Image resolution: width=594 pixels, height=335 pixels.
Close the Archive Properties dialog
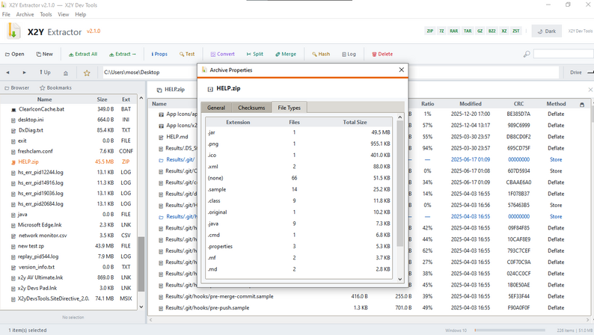point(402,70)
